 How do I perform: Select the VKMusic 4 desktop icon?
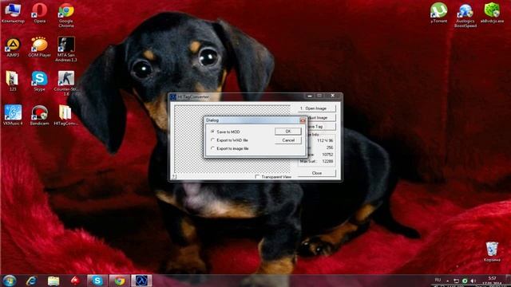click(x=13, y=115)
